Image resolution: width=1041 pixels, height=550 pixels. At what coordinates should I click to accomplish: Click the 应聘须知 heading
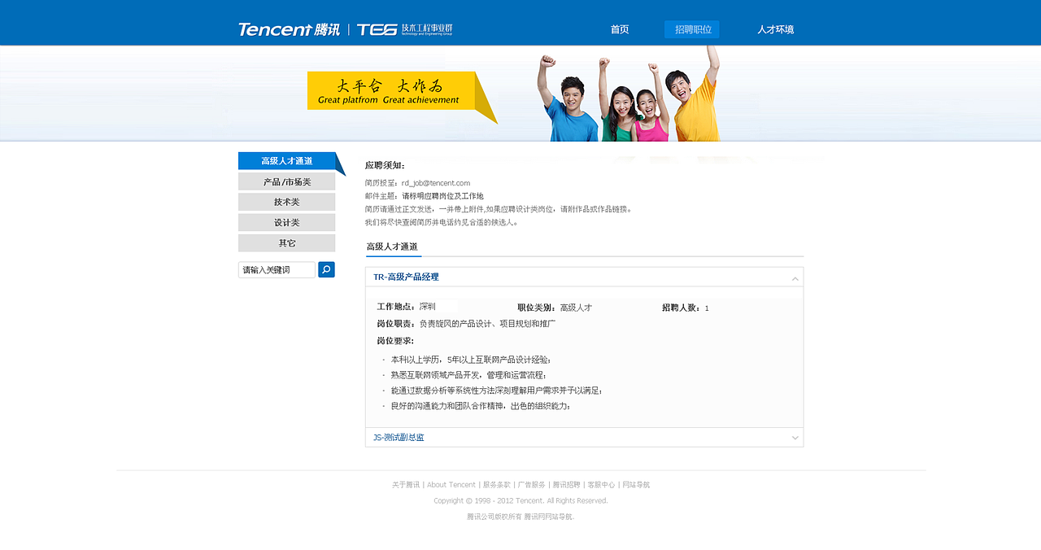[x=385, y=165]
